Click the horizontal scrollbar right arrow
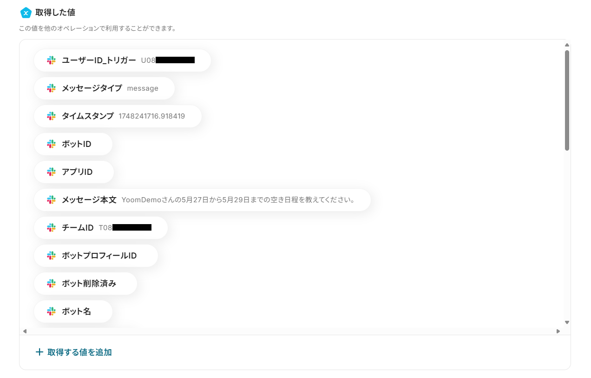The height and width of the screenshot is (378, 591). point(558,332)
